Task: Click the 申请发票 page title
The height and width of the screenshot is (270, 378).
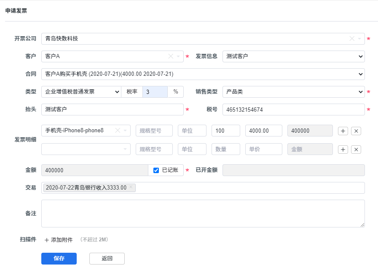Action: (x=16, y=11)
